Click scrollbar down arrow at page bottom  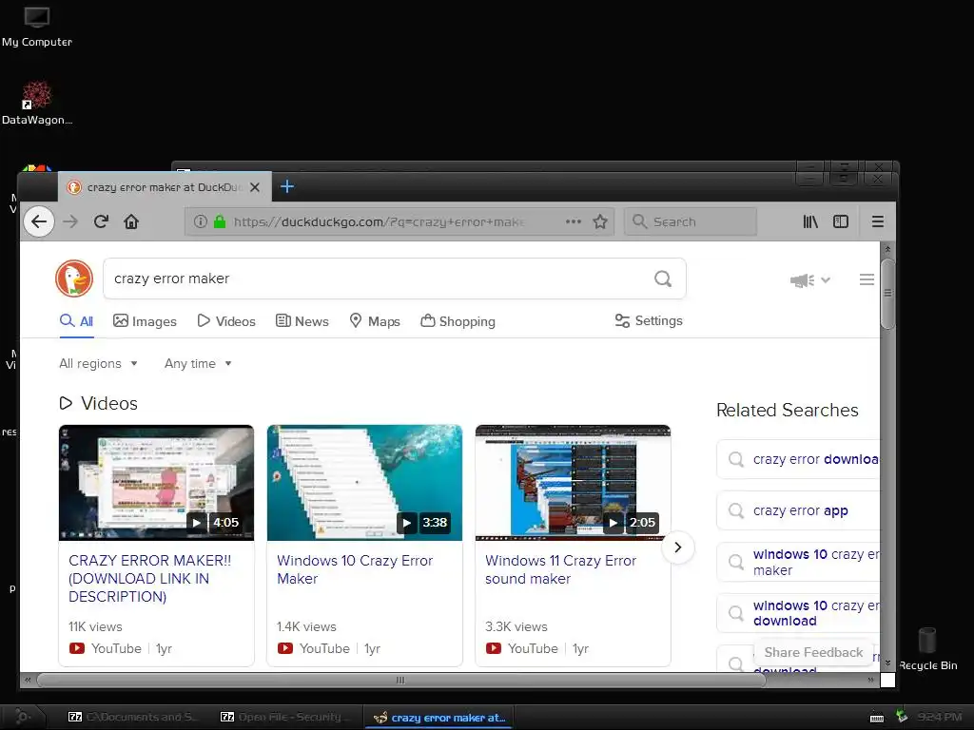(887, 663)
